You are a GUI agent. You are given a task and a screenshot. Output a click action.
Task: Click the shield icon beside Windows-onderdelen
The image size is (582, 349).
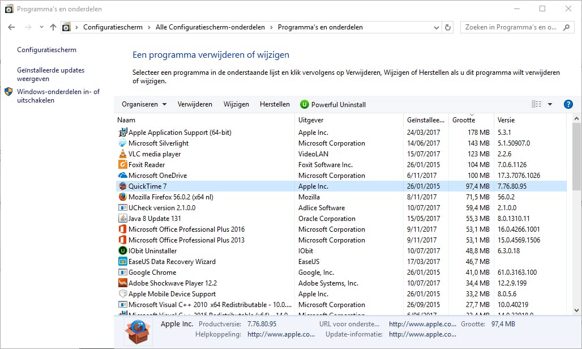[9, 92]
